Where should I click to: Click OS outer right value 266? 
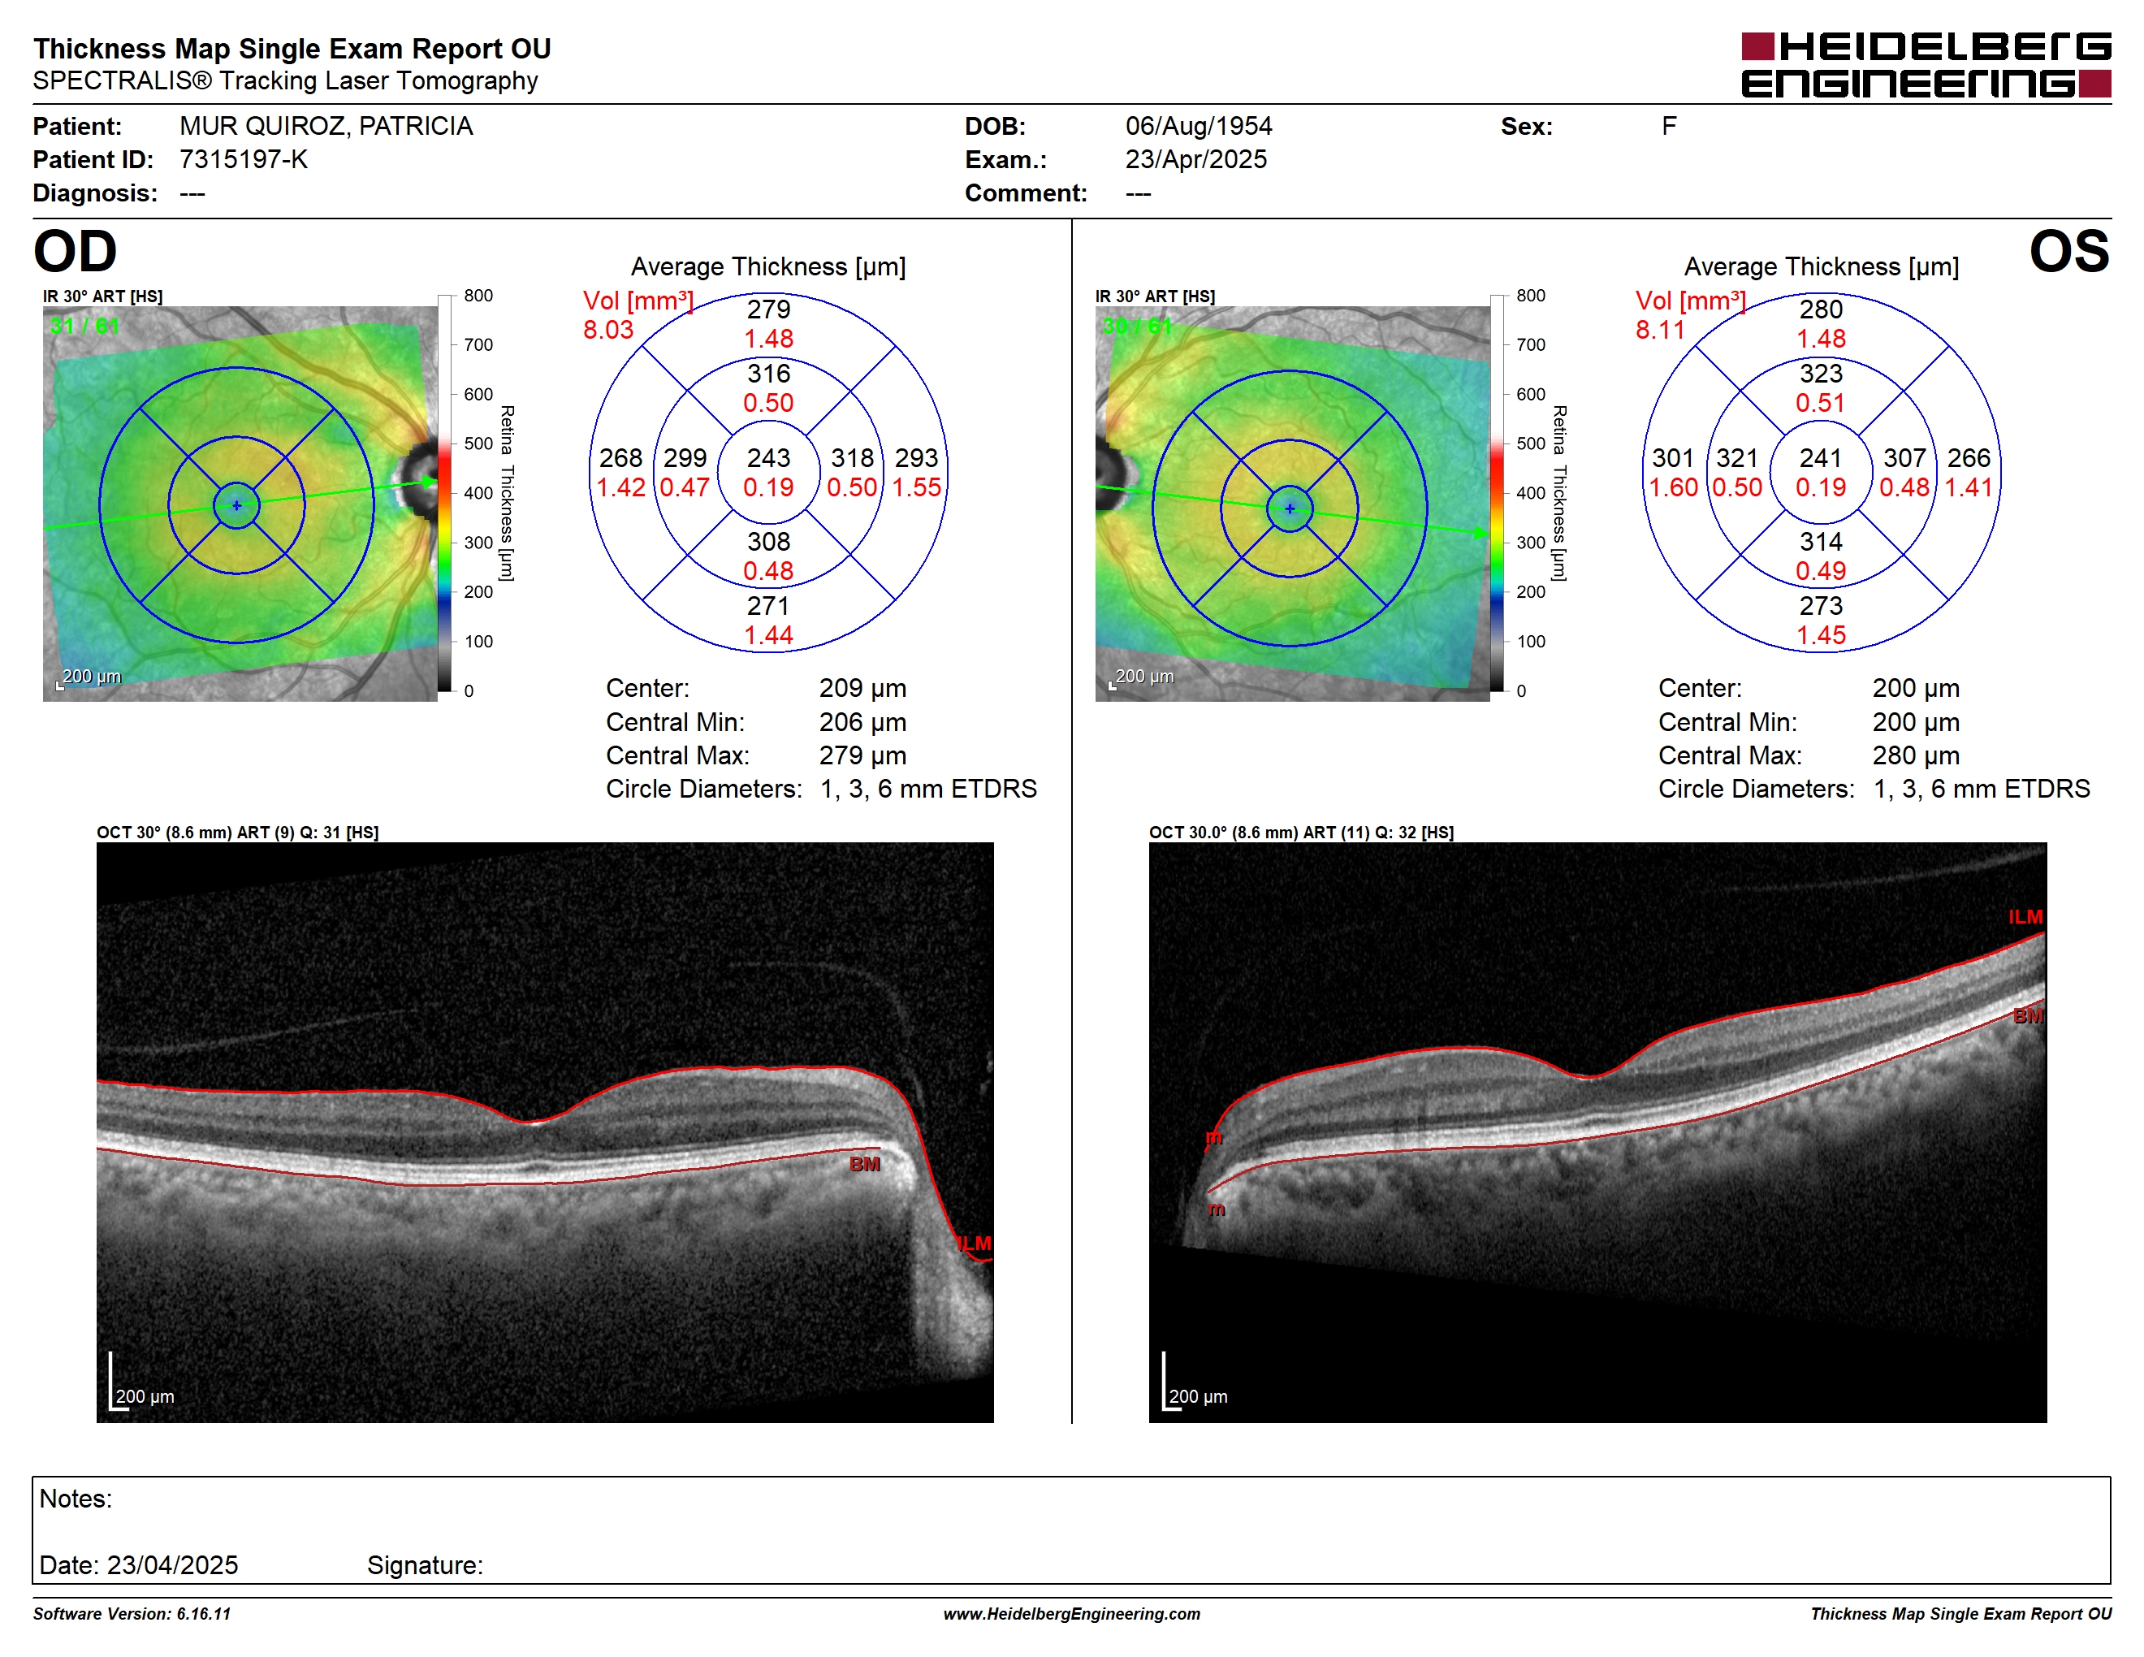tap(1969, 458)
